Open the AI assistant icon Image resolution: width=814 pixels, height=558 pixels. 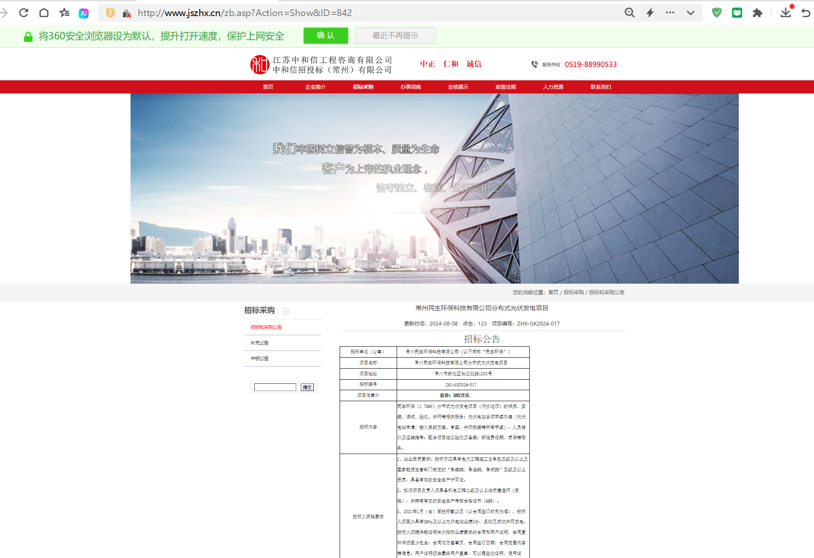point(84,13)
